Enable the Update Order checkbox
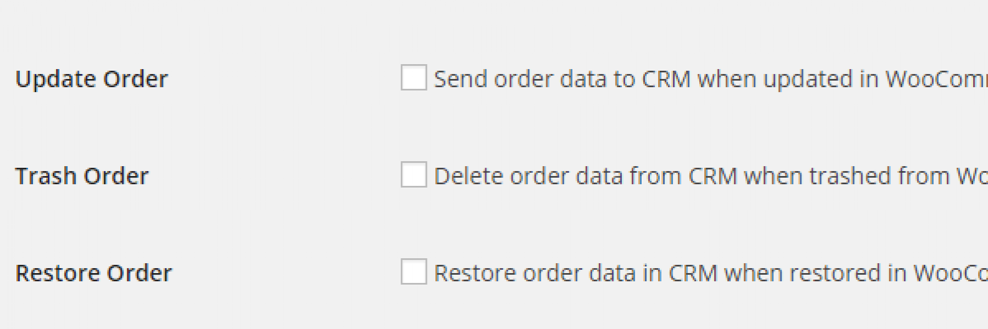The image size is (988, 329). coord(414,77)
